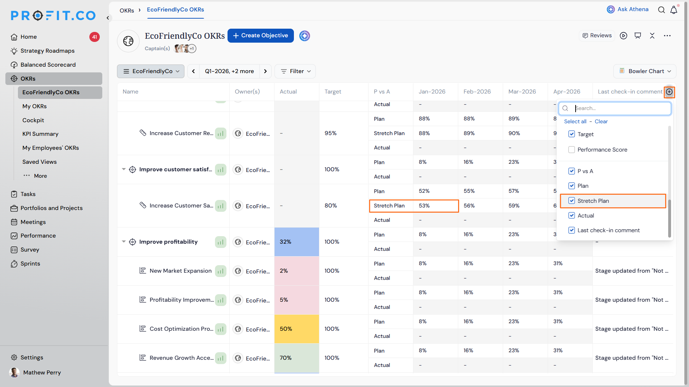Go to next period arrow
Viewport: 689px width, 387px height.
click(x=266, y=71)
